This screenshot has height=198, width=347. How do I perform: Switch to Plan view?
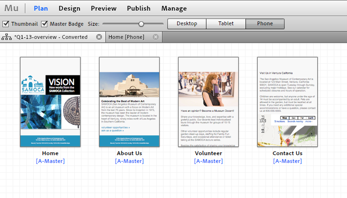click(x=41, y=8)
